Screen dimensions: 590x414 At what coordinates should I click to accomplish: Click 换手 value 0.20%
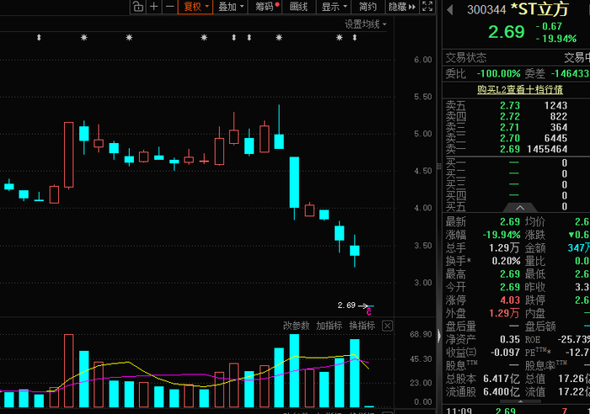pos(506,261)
